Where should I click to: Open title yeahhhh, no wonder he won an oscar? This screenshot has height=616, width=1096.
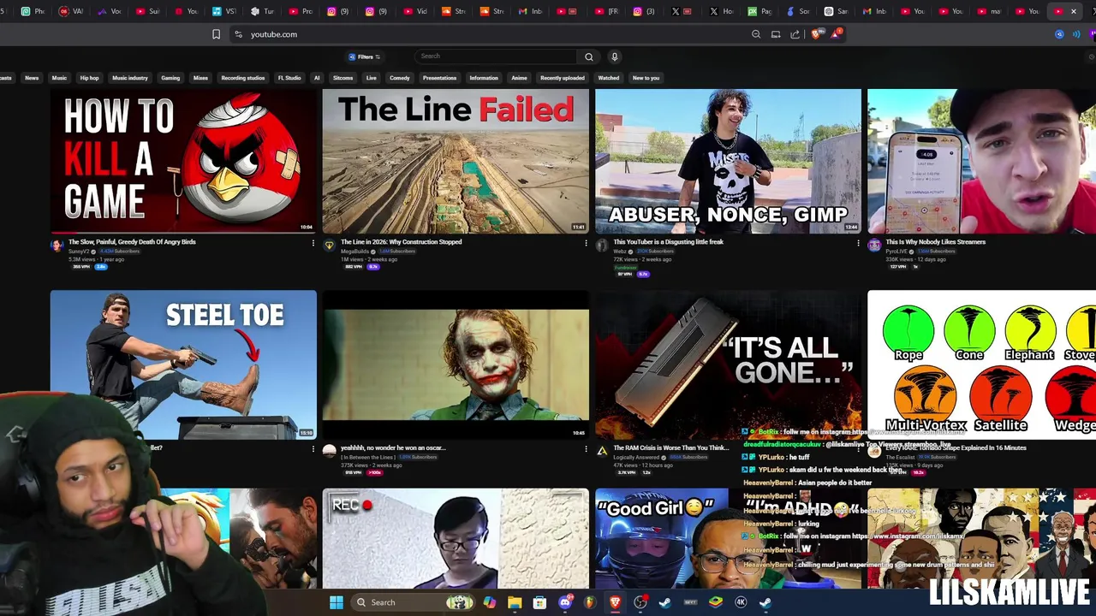pos(393,447)
